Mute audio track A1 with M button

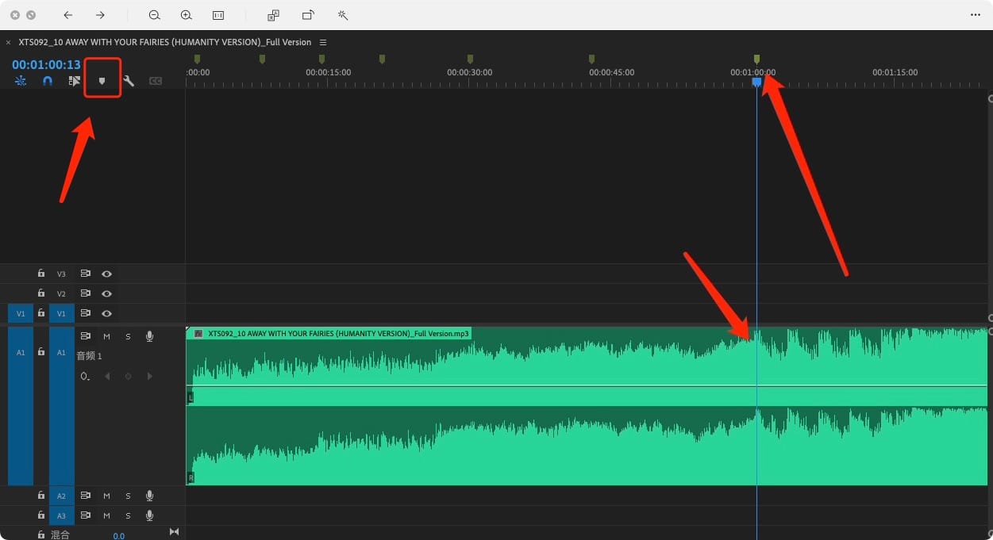click(106, 337)
